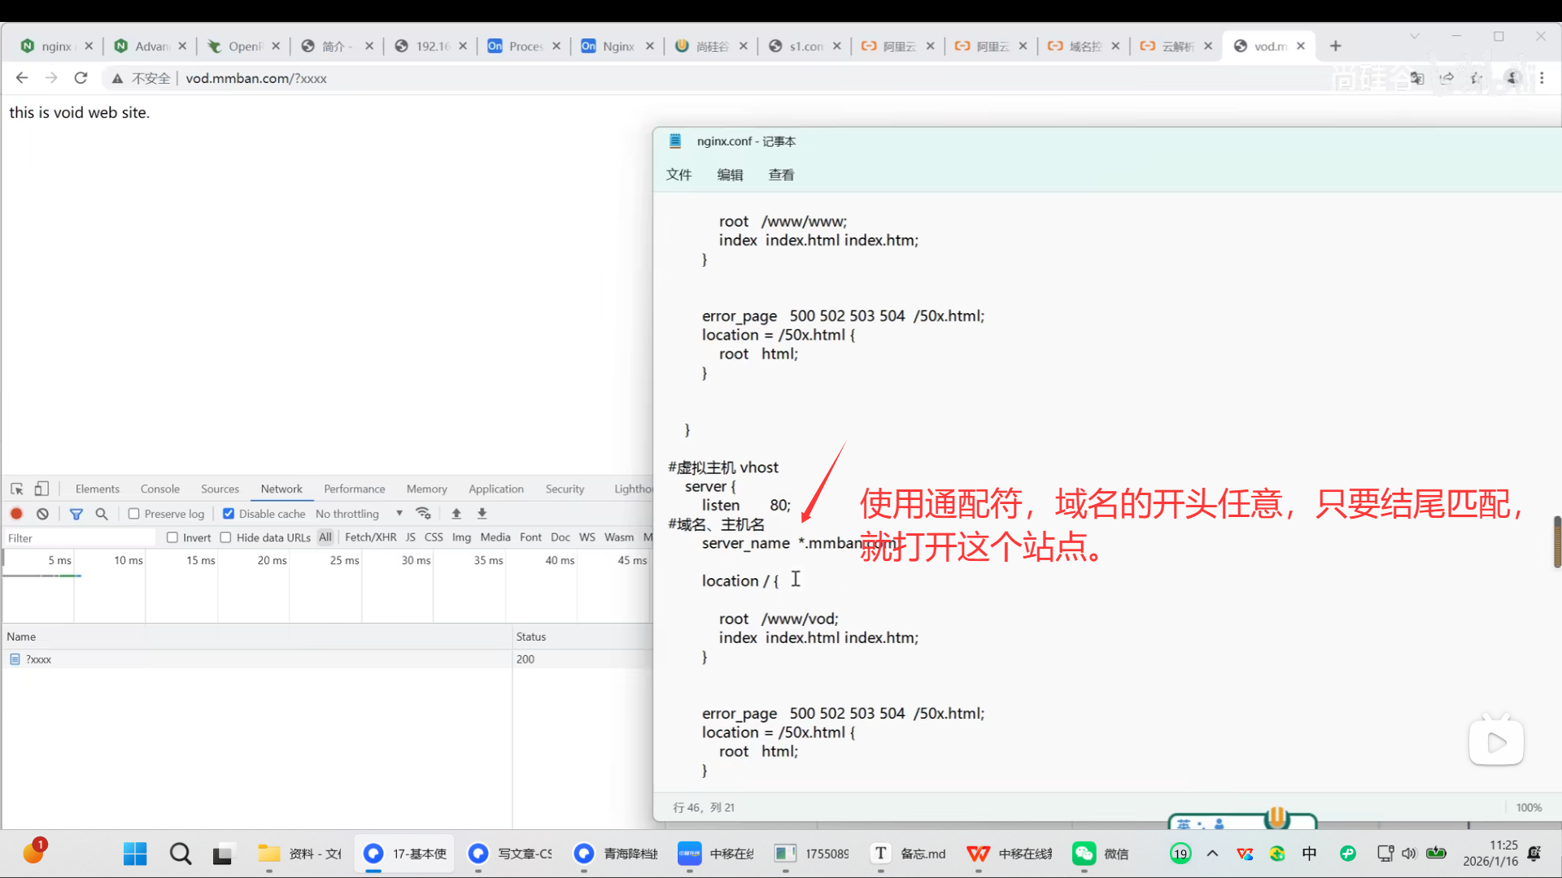
Task: Check the Hide data URLs checkbox
Action: pyautogui.click(x=226, y=537)
